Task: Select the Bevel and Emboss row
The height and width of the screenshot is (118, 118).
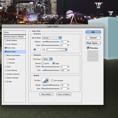Action: click(x=15, y=55)
